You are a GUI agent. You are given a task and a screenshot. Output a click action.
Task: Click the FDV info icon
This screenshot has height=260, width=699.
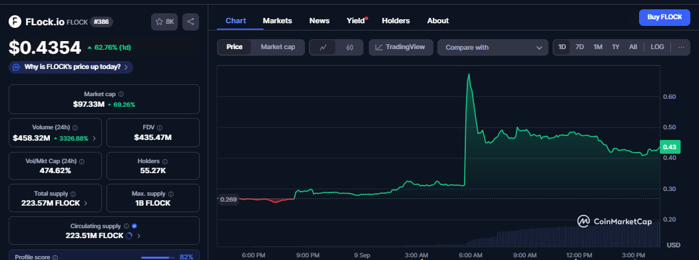(160, 127)
